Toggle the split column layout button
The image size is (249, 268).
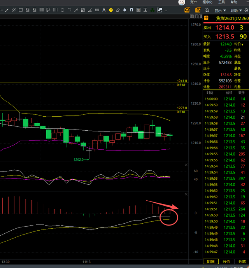coord(200,16)
